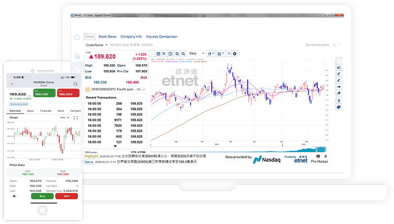
Task: Tap the red Sell button on phone
Action: tap(66, 196)
